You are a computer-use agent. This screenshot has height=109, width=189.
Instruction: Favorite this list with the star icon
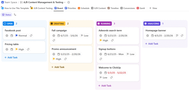tap(69, 2)
